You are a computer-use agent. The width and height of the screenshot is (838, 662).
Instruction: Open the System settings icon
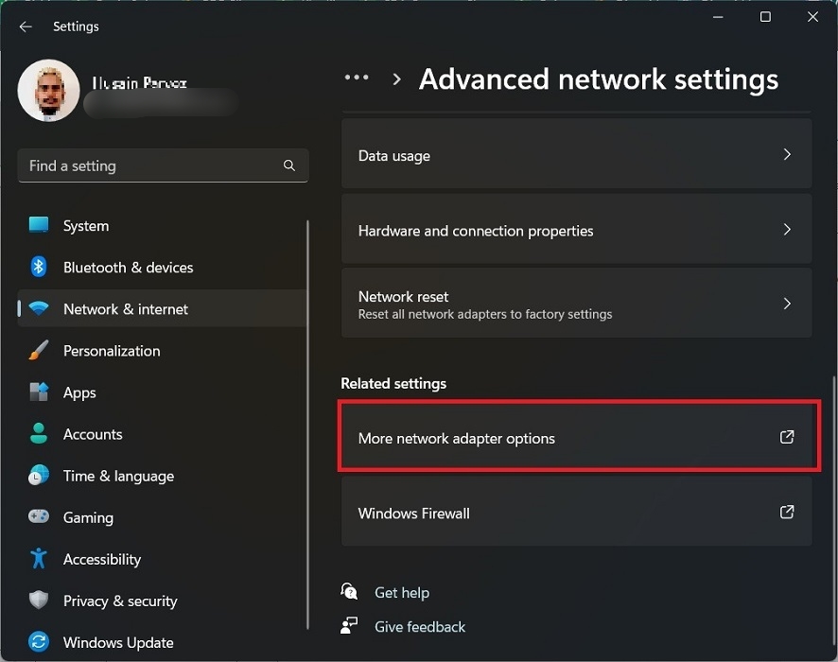(38, 225)
